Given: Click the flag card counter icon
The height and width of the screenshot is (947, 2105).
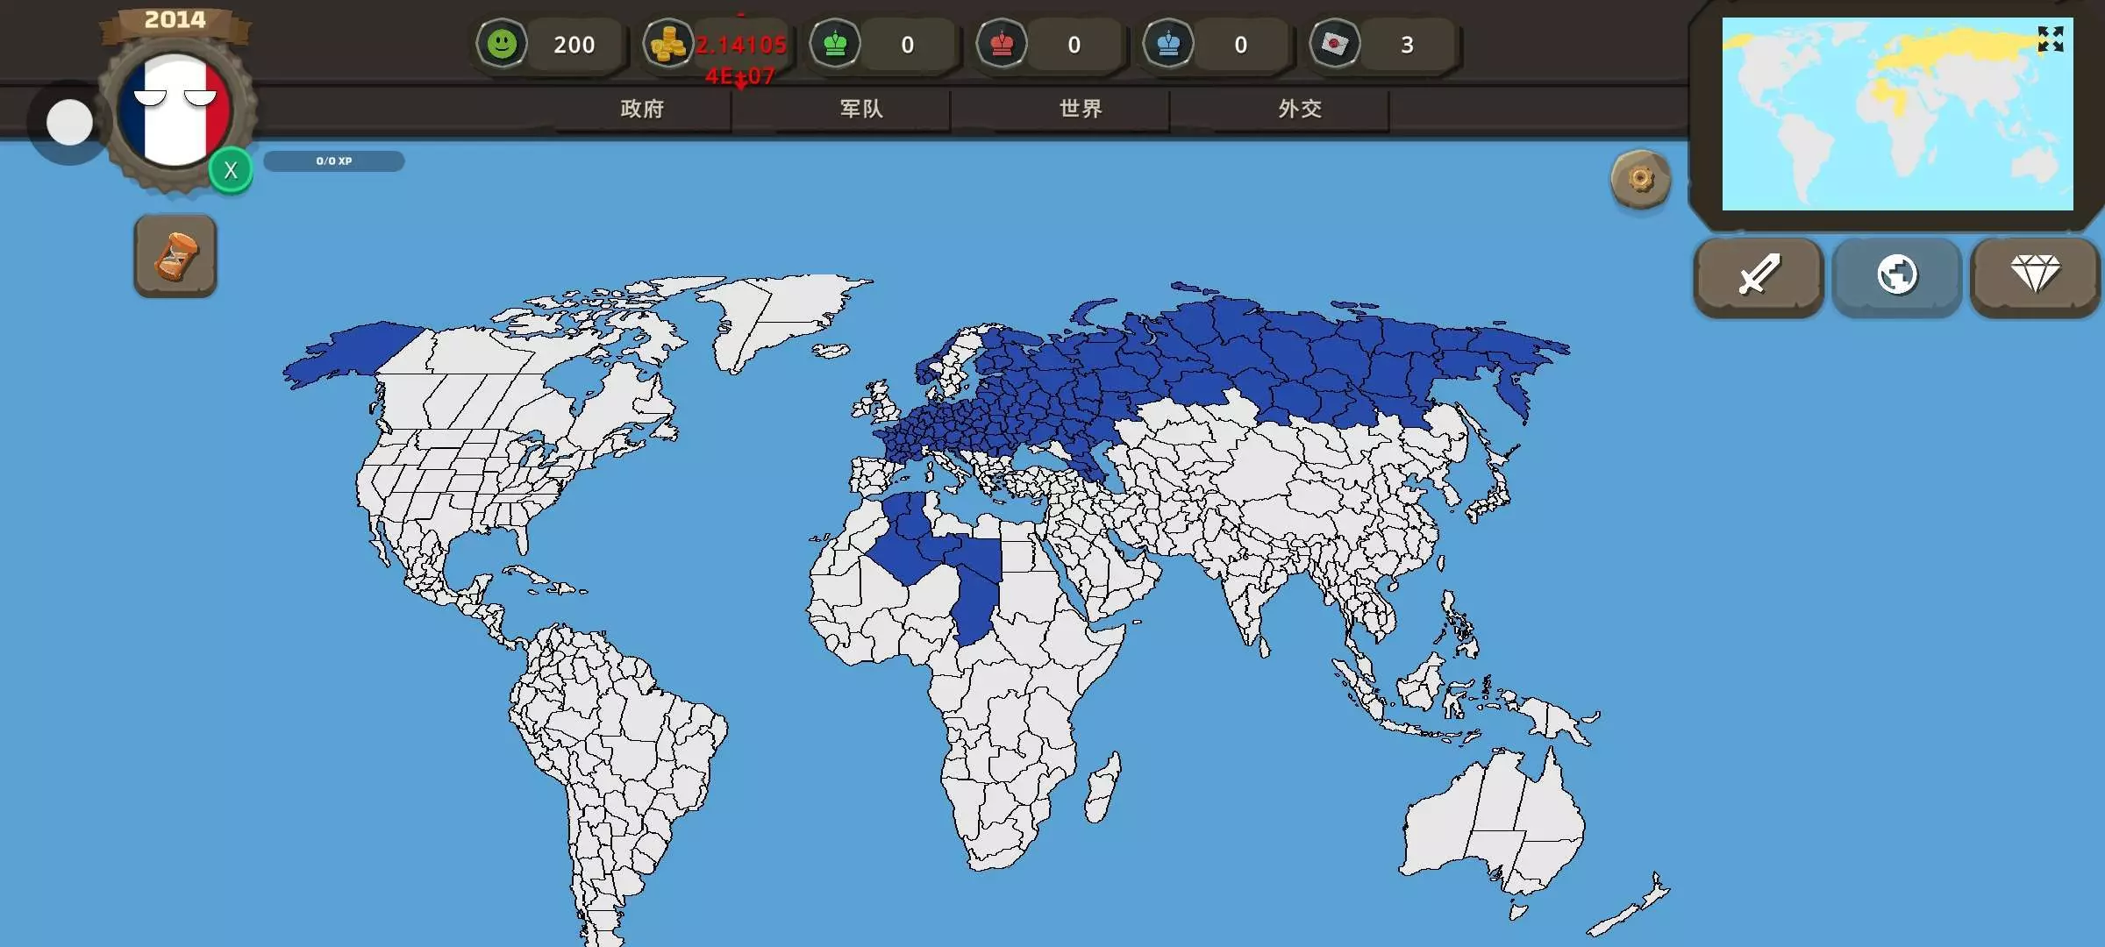Looking at the screenshot, I should click(x=1335, y=44).
